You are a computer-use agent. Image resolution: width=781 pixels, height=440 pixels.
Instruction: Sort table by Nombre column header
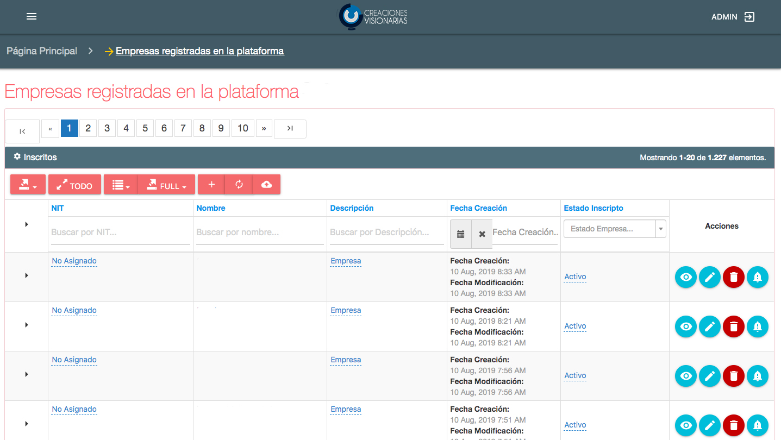pos(211,208)
